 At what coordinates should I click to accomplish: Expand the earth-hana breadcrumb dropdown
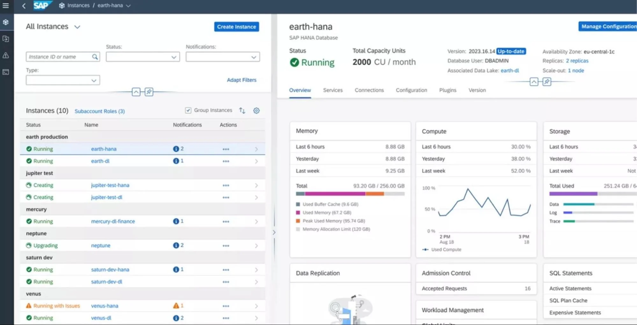(128, 6)
